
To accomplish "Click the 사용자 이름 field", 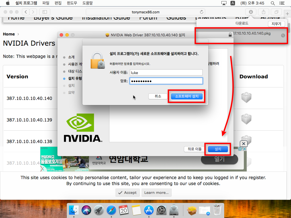I will click(x=166, y=72).
